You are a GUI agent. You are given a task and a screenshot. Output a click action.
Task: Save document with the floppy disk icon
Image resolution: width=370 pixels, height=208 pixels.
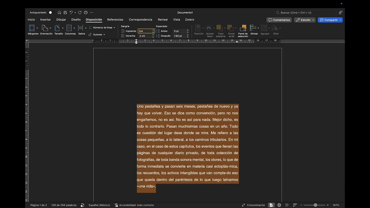65,12
